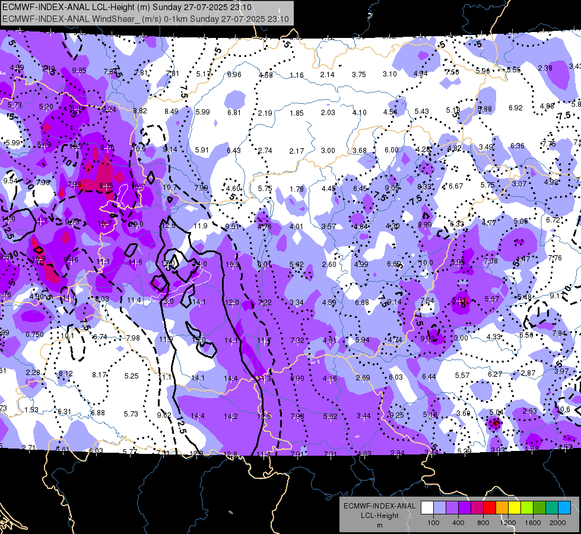Click the wind shear value 8.17
This screenshot has width=581, height=534.
point(99,375)
